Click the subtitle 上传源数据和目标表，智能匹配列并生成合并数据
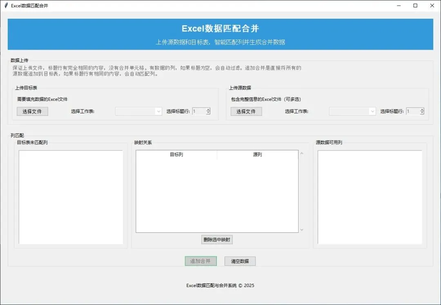The height and width of the screenshot is (305, 441). click(x=220, y=42)
